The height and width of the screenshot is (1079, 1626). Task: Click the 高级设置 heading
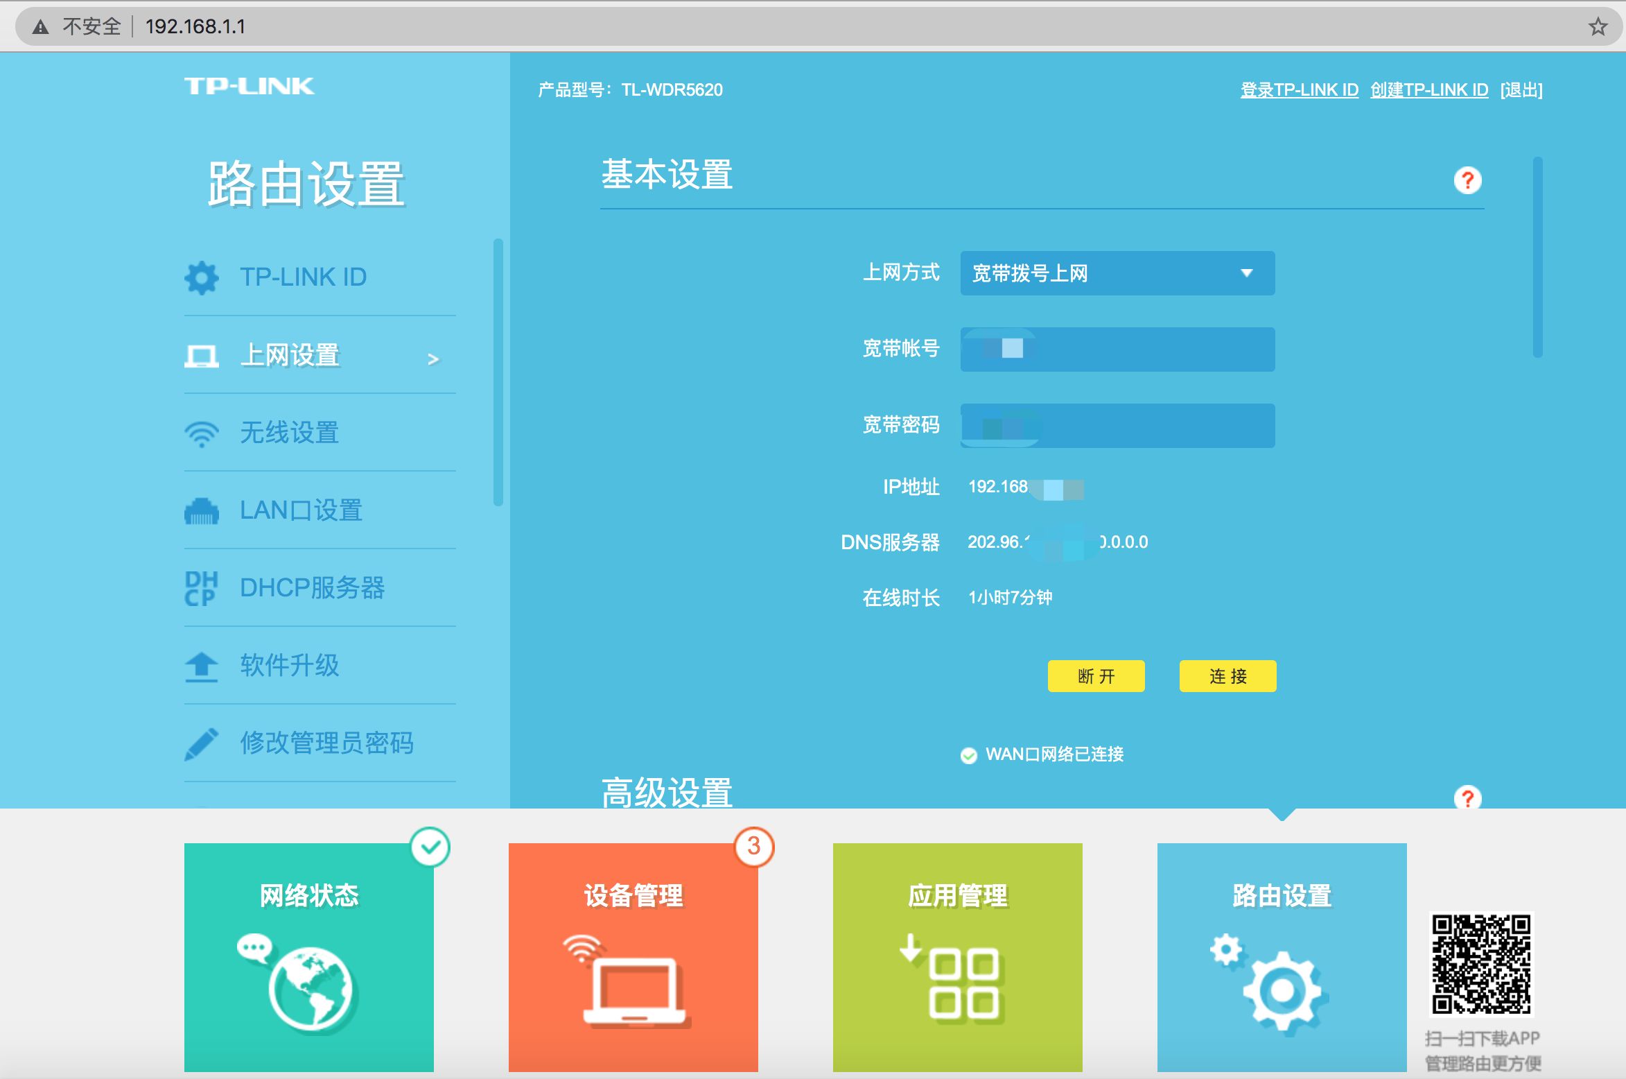point(667,792)
